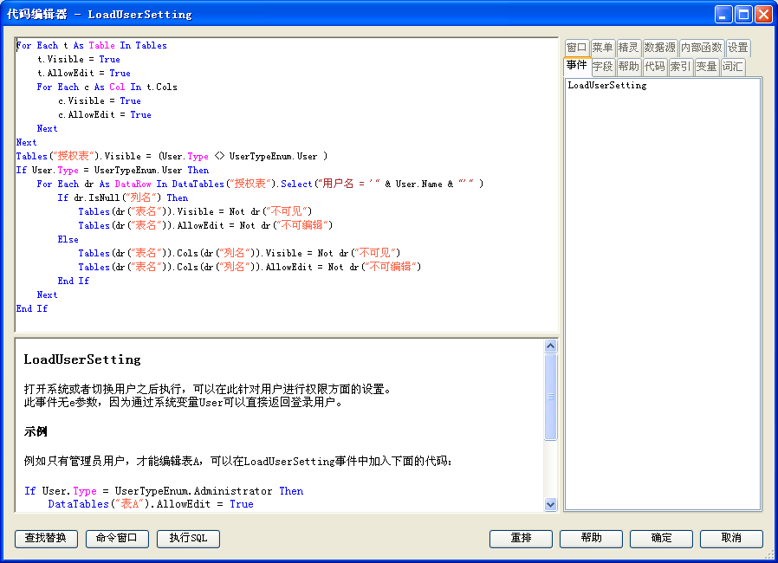The width and height of the screenshot is (778, 563).
Task: Click the 't.AllowEdit = True' code line
Action: click(83, 74)
